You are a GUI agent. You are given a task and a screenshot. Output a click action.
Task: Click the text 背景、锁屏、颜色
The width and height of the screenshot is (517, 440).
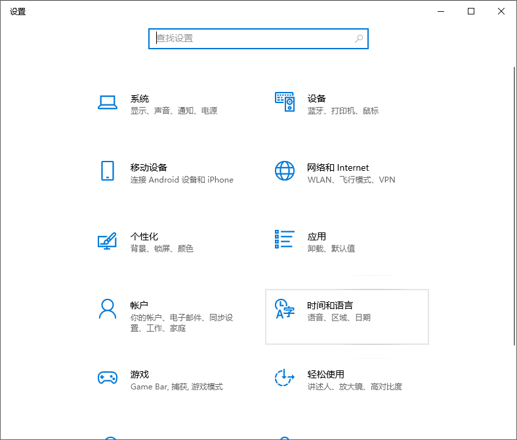tap(162, 248)
